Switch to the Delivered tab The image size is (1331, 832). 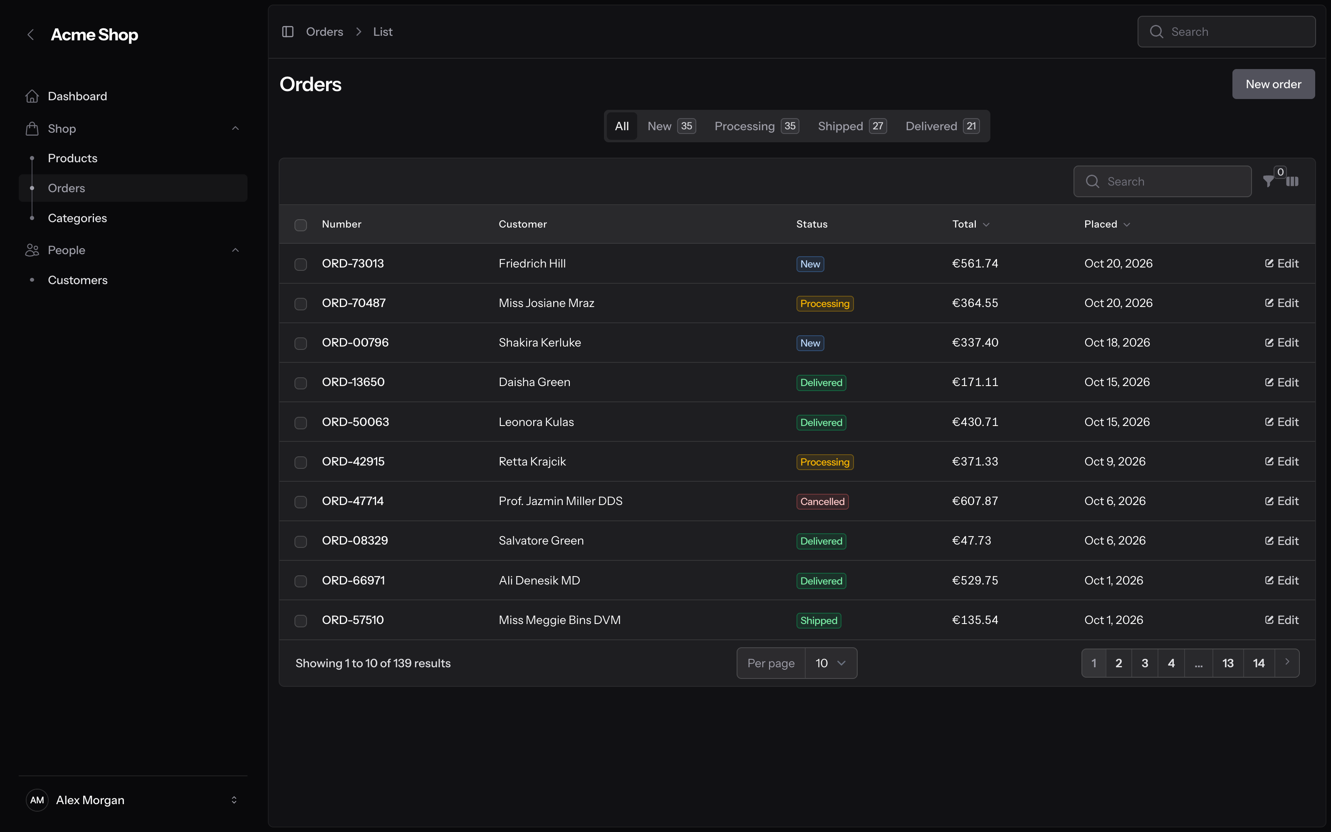pos(942,126)
